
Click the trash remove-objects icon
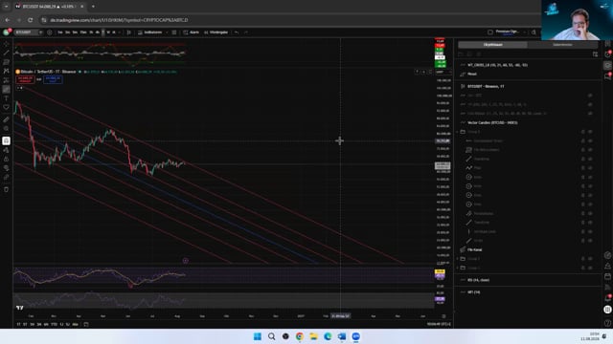7,189
